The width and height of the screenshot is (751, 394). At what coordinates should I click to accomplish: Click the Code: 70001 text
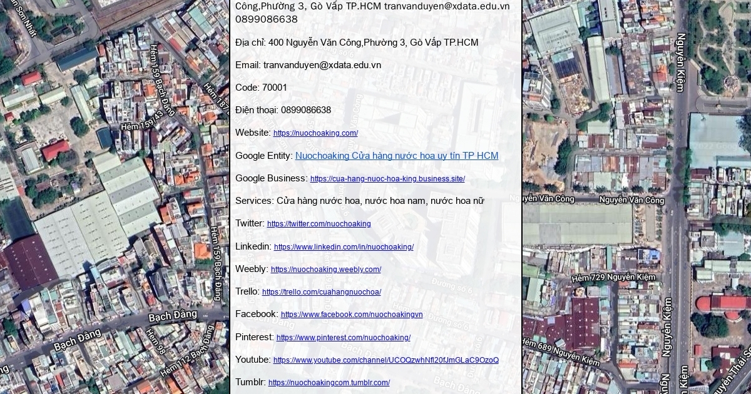pyautogui.click(x=261, y=88)
